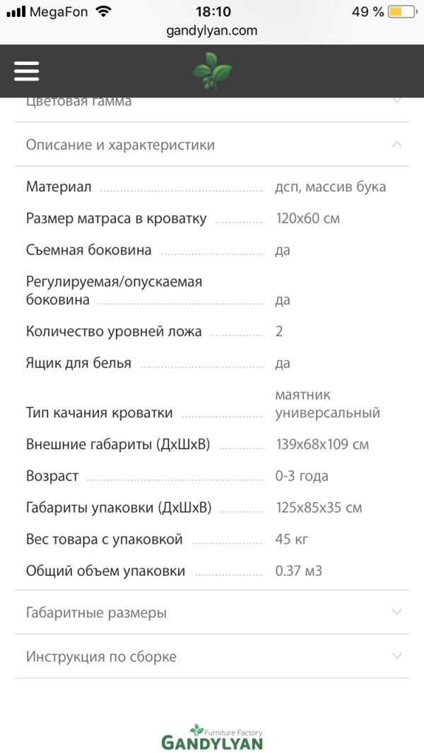Tap the Описание и характеристики heading
This screenshot has width=424, height=753.
tap(120, 145)
